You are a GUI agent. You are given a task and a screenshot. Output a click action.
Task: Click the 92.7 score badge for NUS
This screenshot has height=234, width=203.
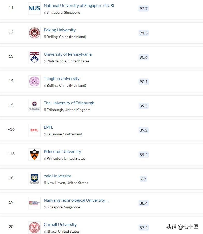click(143, 9)
